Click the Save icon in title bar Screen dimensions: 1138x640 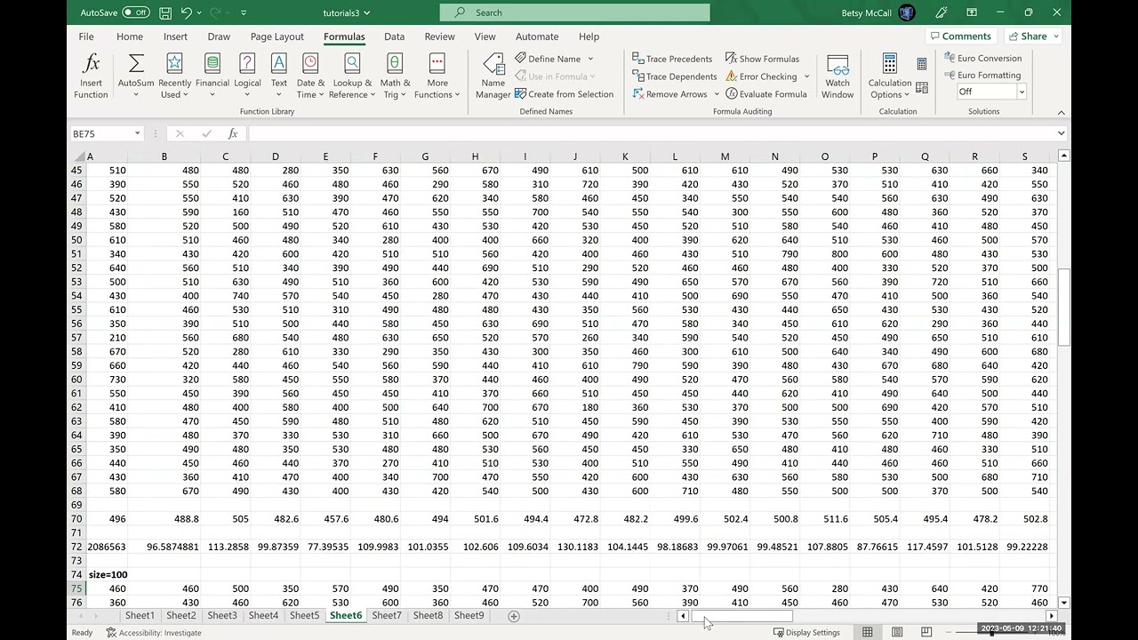(x=165, y=12)
